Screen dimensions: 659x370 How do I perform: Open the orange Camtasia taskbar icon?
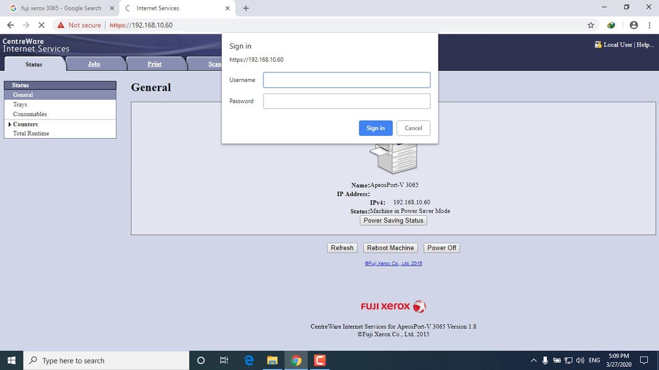click(x=320, y=360)
